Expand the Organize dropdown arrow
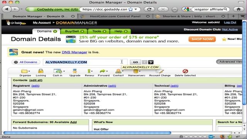Viewport: 247px width, 139px height. pyautogui.click(x=29, y=71)
